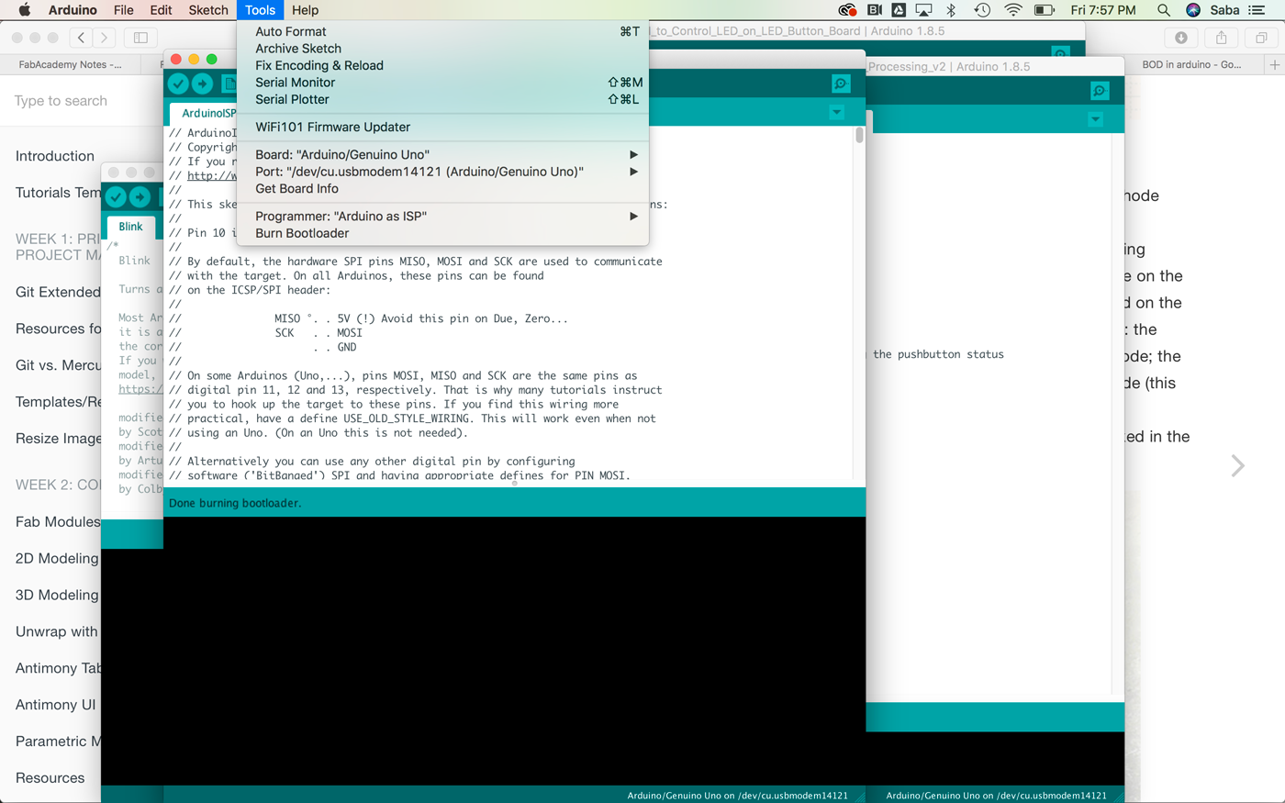Viewport: 1285px width, 803px height.
Task: Go forward in the Safari toolbar
Action: coord(105,38)
